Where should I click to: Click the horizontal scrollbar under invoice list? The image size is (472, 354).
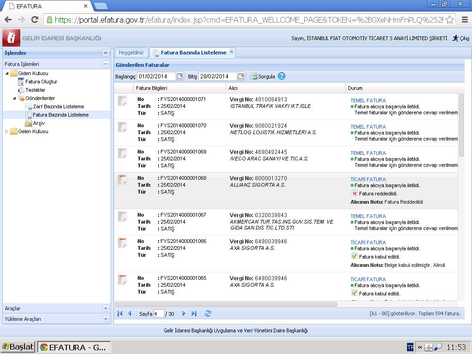click(x=226, y=304)
